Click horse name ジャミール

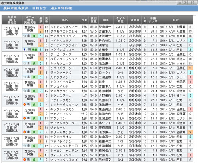point(58,128)
